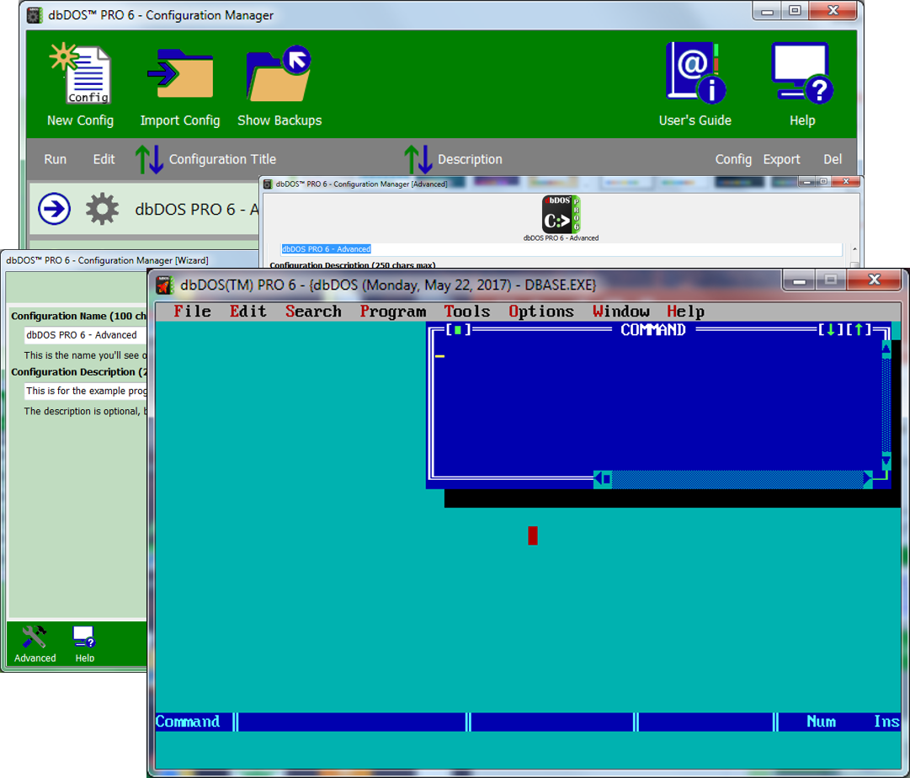This screenshot has height=778, width=910.
Task: Close the Configuration Manager Advanced window
Action: click(845, 182)
